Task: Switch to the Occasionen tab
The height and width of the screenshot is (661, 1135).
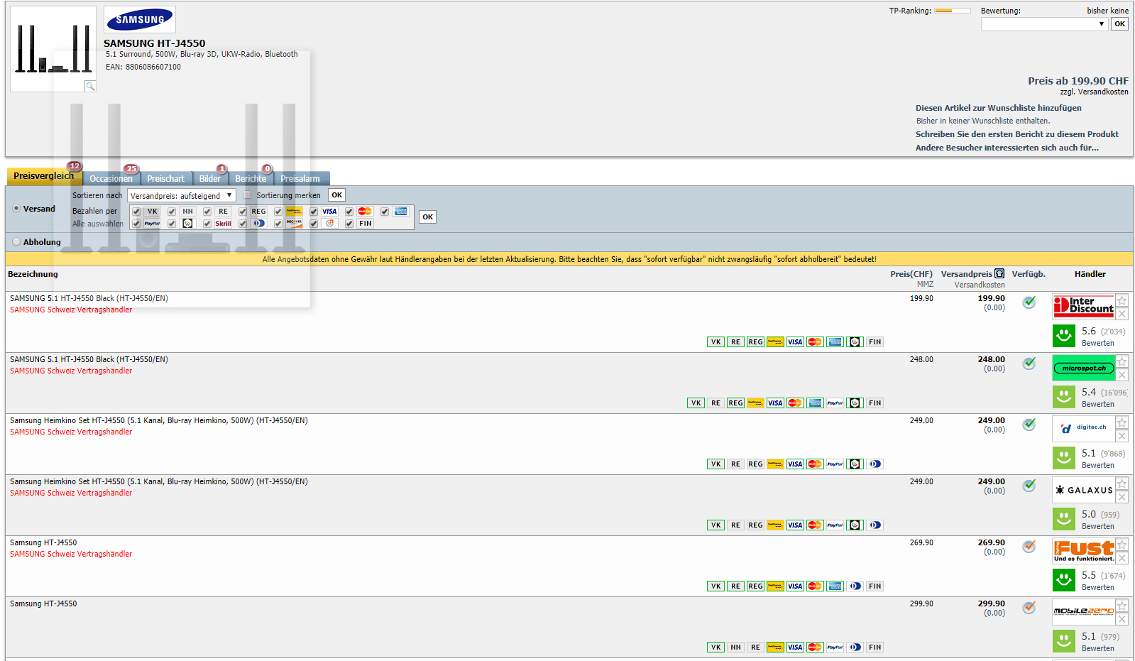Action: coord(111,179)
